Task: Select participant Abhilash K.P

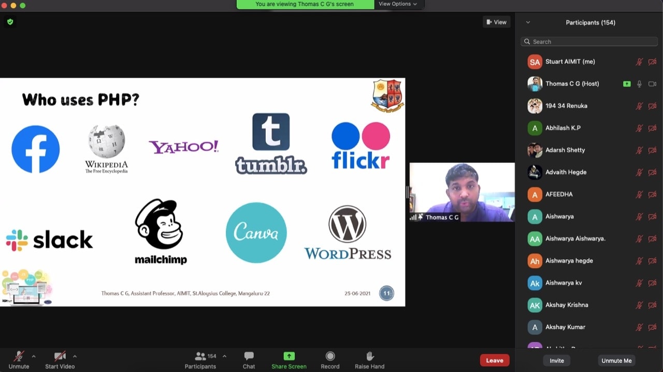Action: 589,128
